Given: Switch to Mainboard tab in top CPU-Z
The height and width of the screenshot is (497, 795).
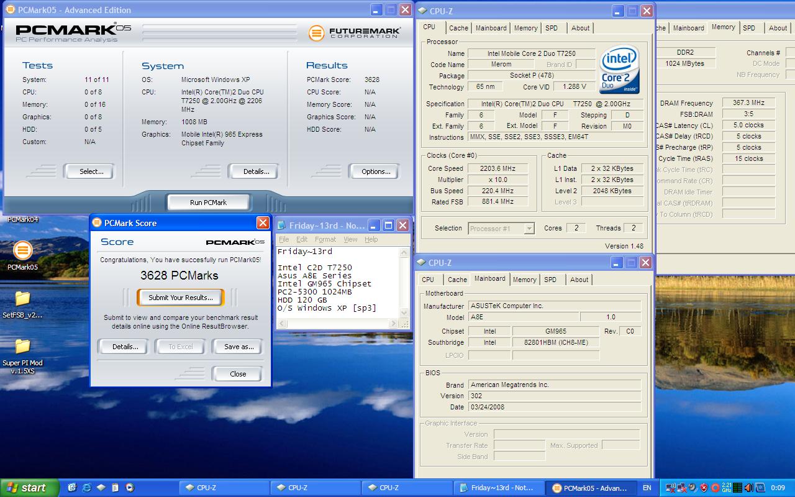Looking at the screenshot, I should click(x=491, y=28).
